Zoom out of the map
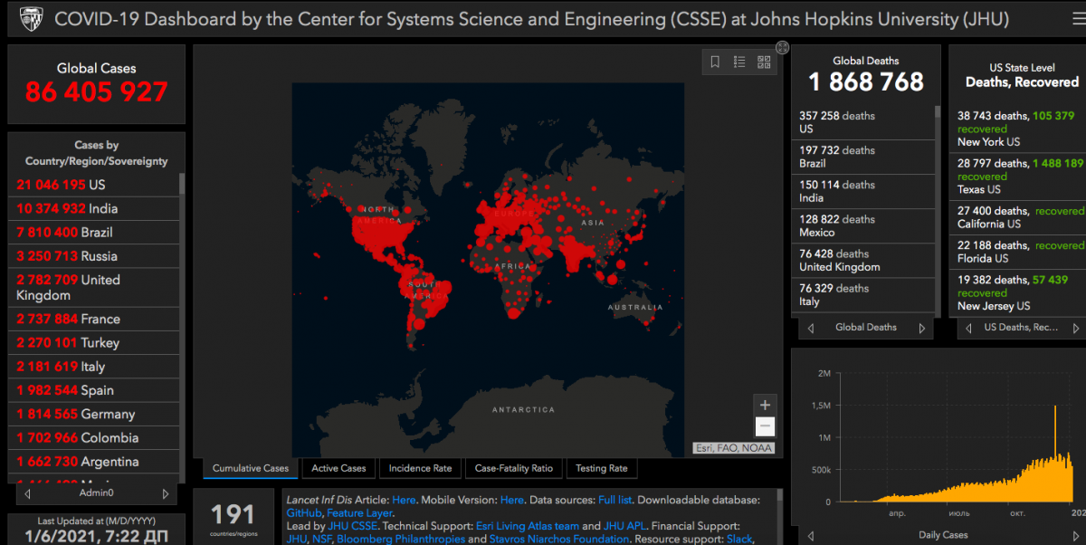1086x545 pixels. [x=765, y=426]
